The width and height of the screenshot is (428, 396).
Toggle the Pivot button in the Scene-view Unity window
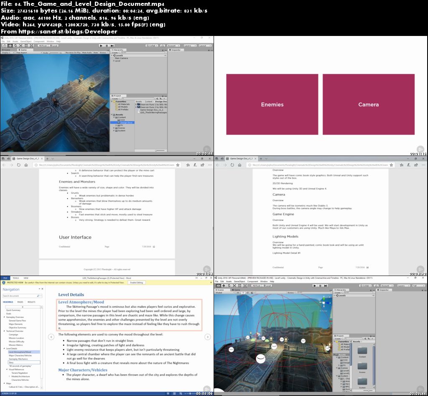pyautogui.click(x=256, y=286)
